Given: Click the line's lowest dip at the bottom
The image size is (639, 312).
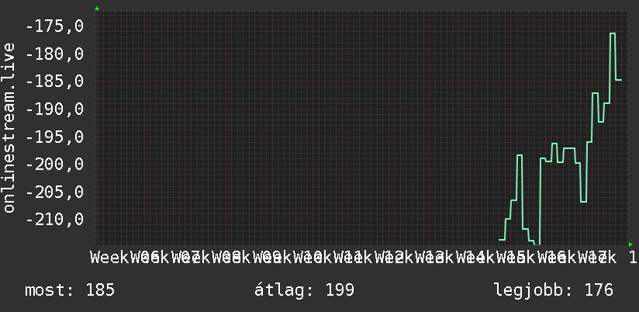Looking at the screenshot, I should (537, 244).
